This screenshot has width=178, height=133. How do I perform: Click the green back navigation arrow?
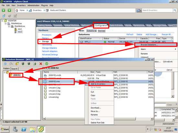tap(4, 10)
